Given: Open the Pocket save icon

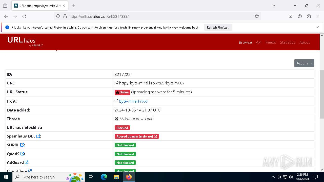Looking at the screenshot, I should click(x=291, y=16).
